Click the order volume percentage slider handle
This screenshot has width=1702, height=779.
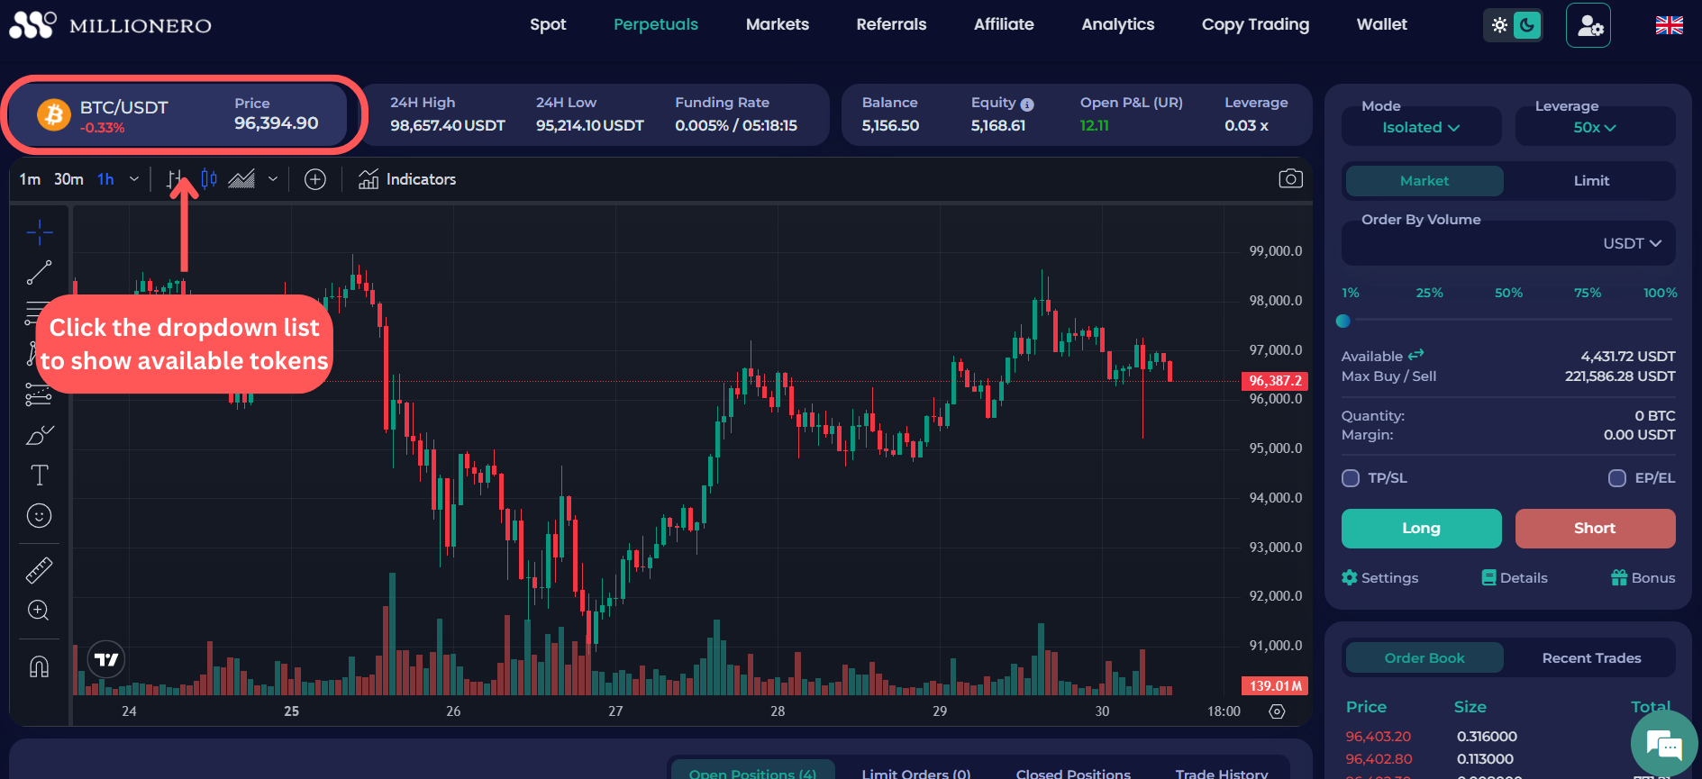[x=1343, y=322]
